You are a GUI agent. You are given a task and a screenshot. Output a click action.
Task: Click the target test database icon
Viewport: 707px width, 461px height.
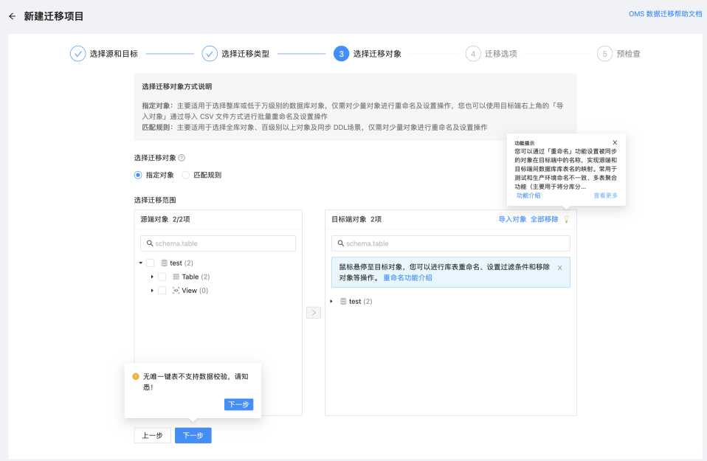tap(344, 301)
